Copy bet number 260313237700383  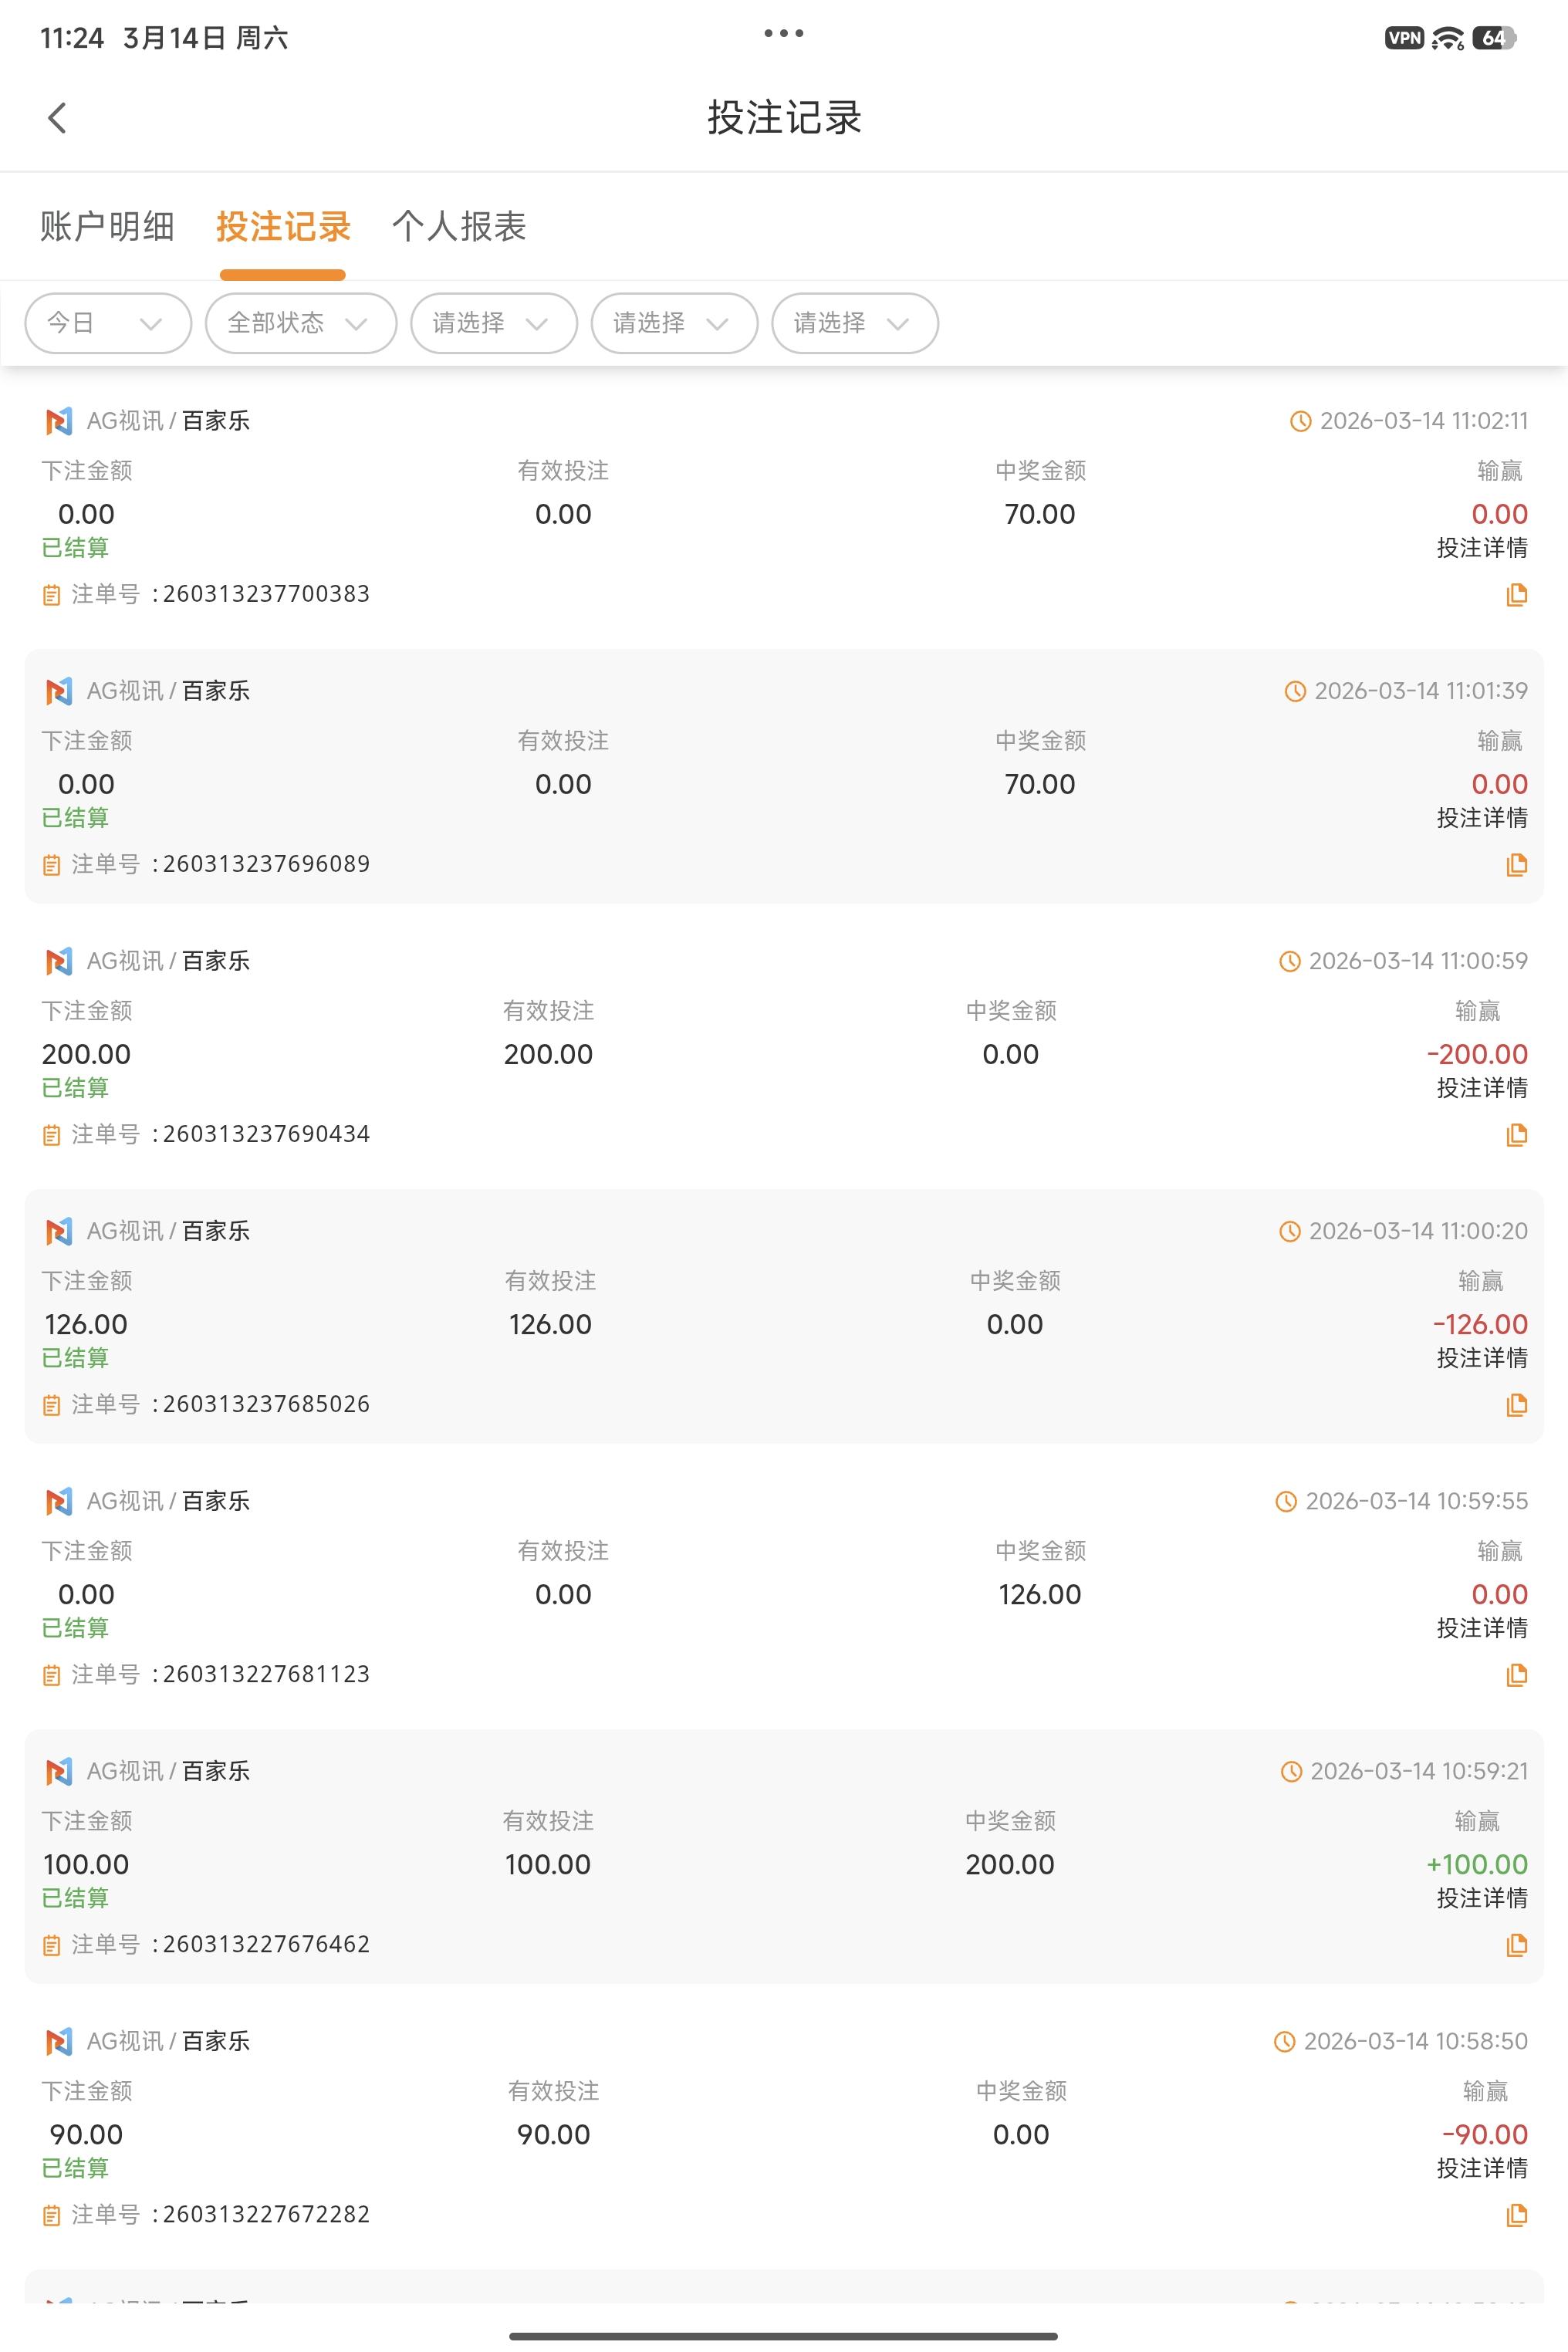point(1516,595)
